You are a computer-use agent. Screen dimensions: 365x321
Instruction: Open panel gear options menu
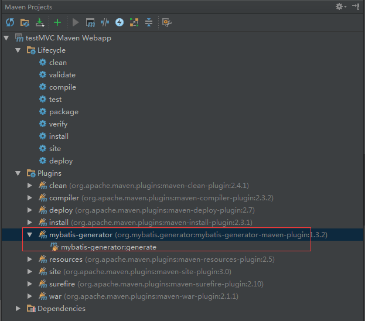(x=341, y=6)
